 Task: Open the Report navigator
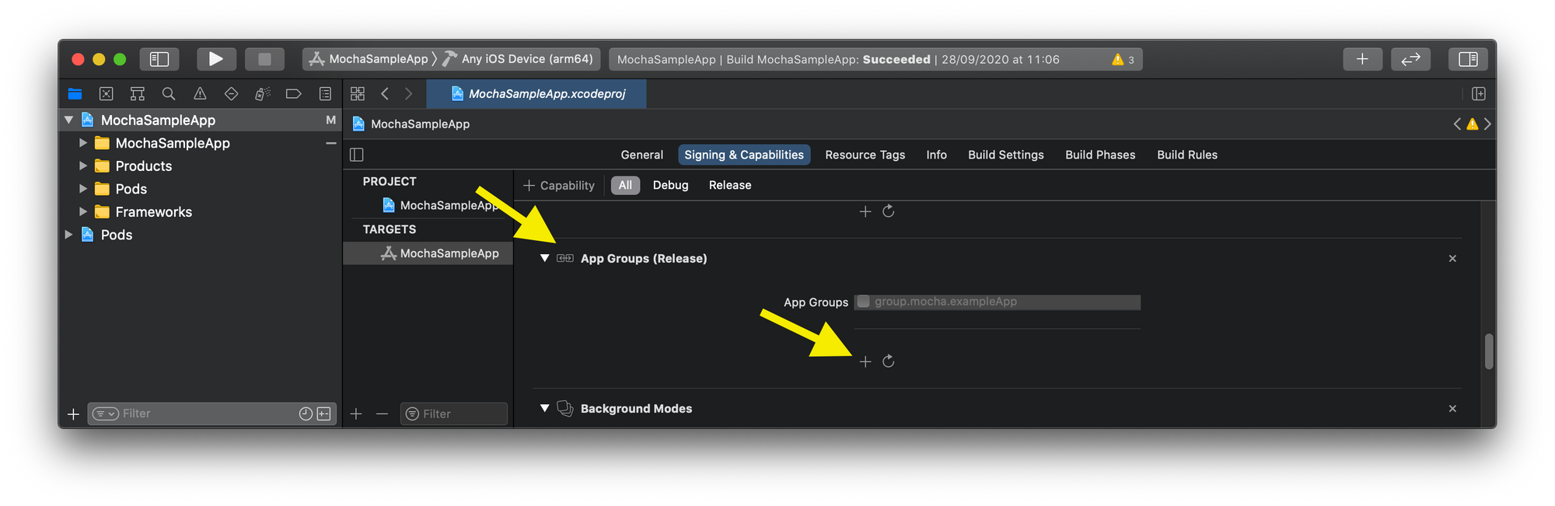coord(325,94)
